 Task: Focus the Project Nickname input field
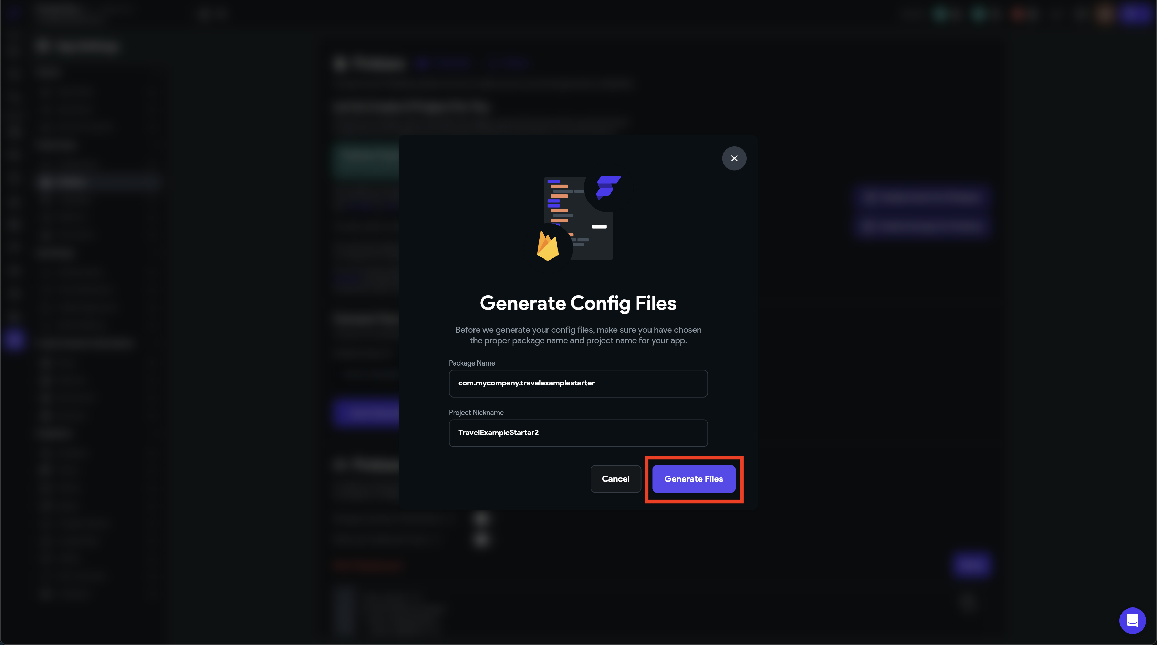click(x=578, y=433)
